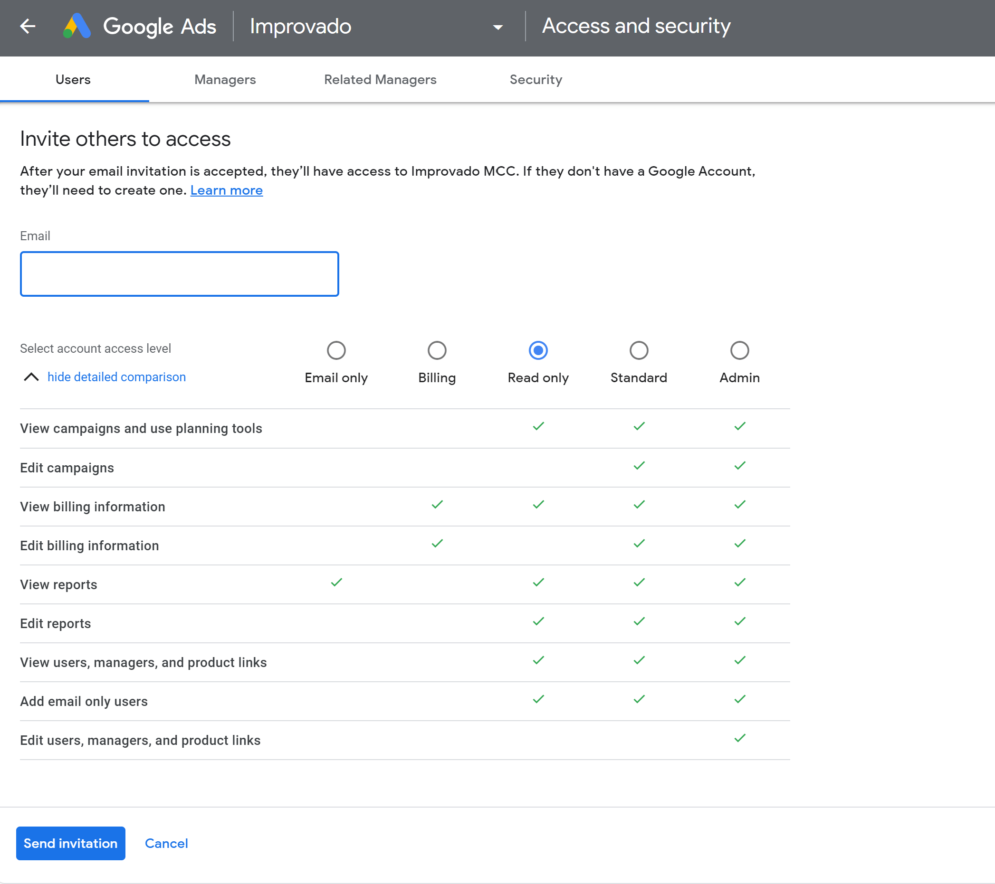Choose the Admin access level
Screen dimensions: 995x884
point(739,350)
